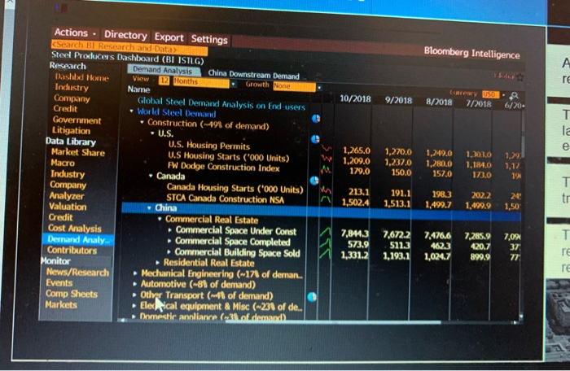Open pie chart icon for Other Transport row
Screen dimensions: 570x371
[312, 297]
